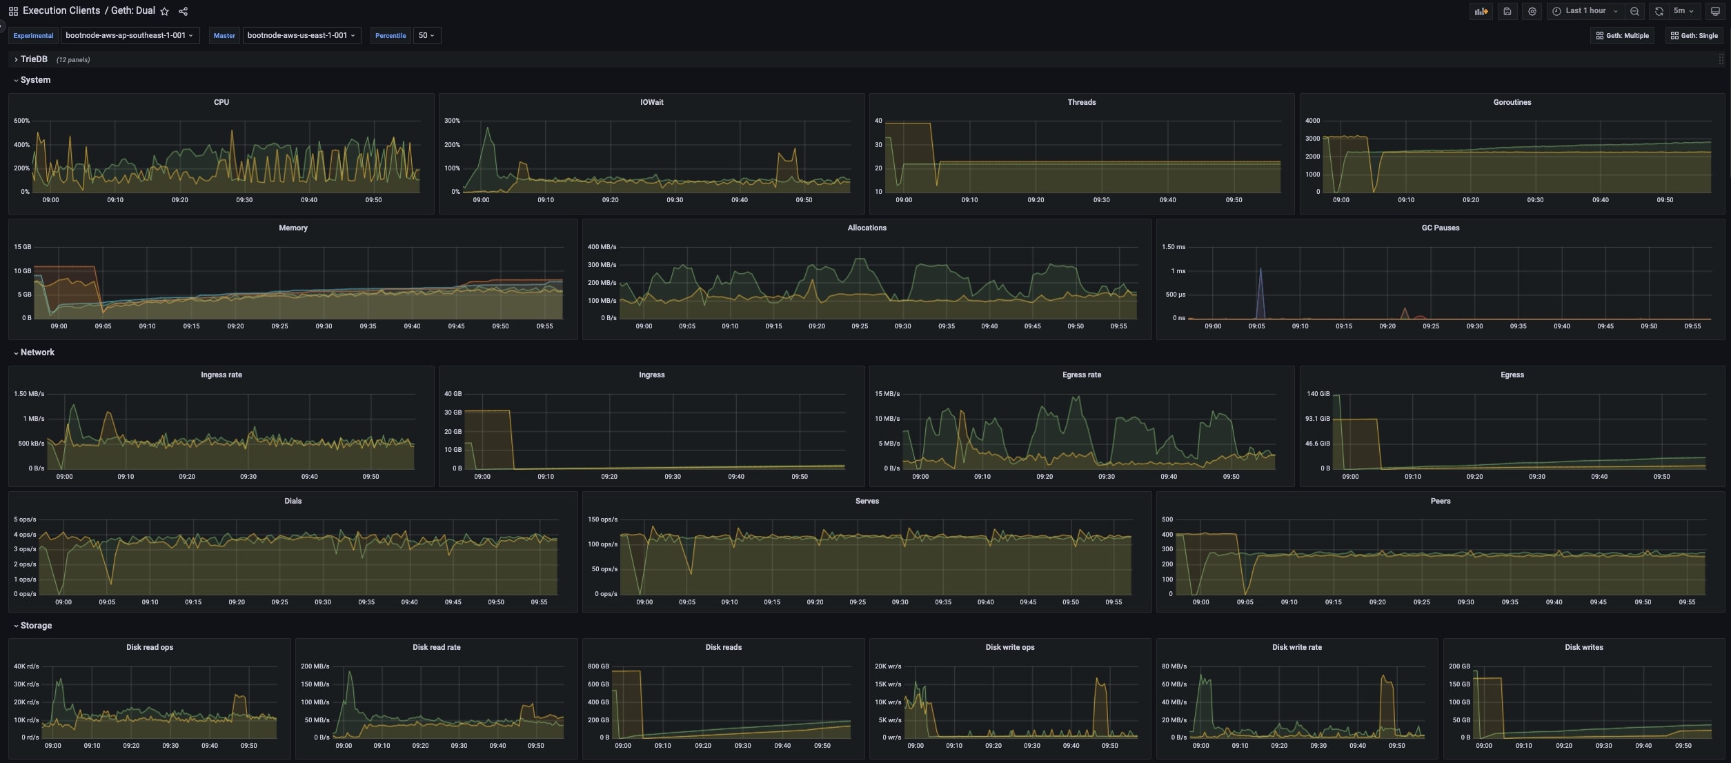Save the dashboard with the floppy icon
The image size is (1731, 763).
point(1507,11)
